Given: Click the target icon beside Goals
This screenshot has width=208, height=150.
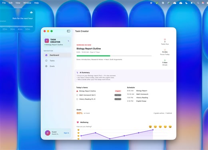Looking at the screenshot, I should coord(46,66).
